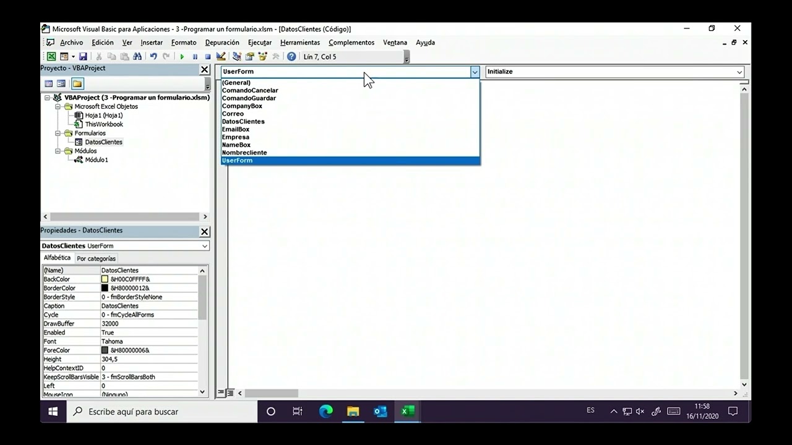Switch to Procedure View icon
Image resolution: width=792 pixels, height=445 pixels.
click(221, 393)
